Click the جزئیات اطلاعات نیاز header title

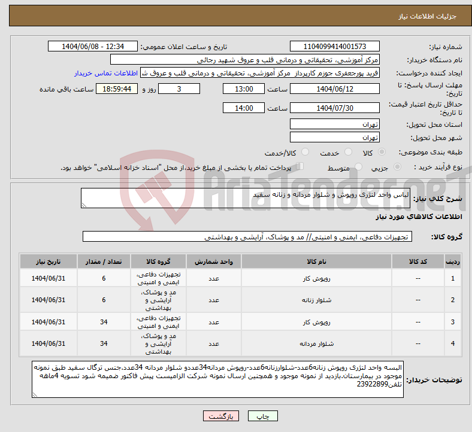point(428,16)
